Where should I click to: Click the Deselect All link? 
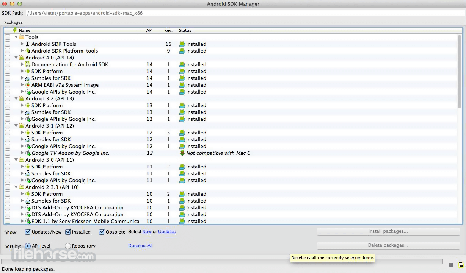140,246
